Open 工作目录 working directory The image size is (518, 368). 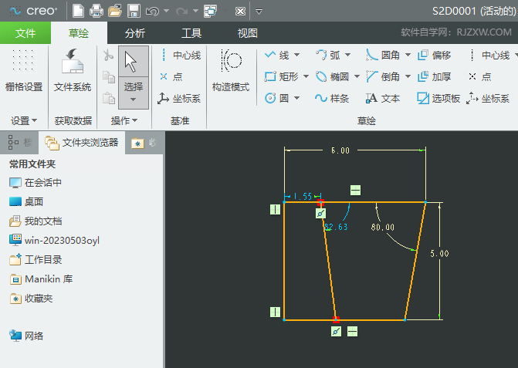pyautogui.click(x=36, y=260)
